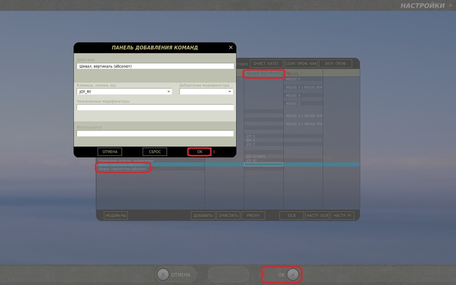Click the НАСТР. FF button

(342, 216)
